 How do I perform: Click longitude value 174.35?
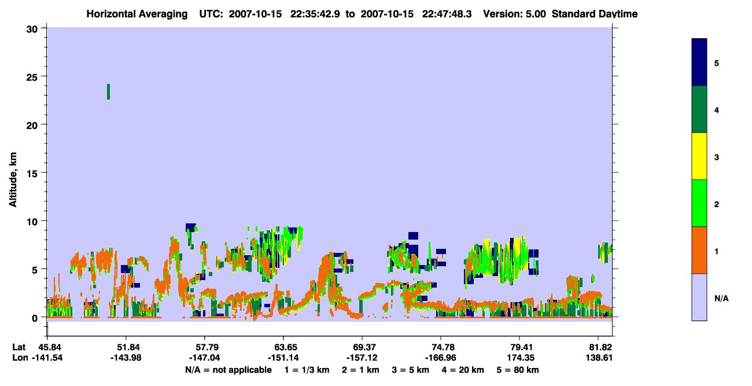click(x=519, y=358)
